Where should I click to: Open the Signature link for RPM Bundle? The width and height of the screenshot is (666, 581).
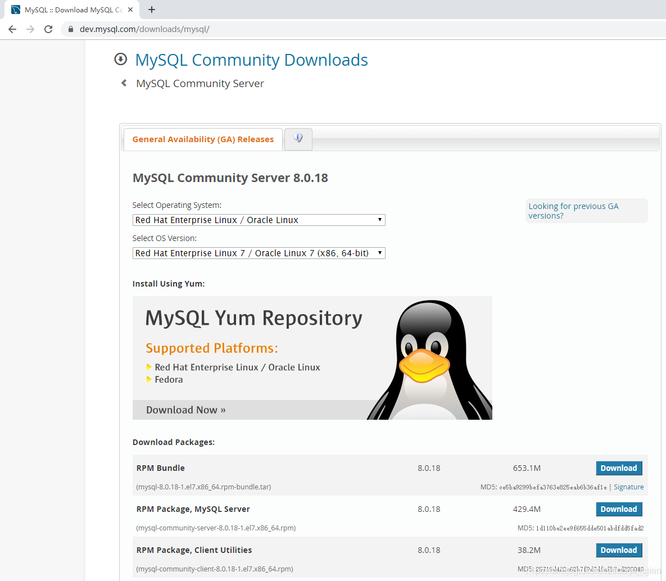(628, 487)
